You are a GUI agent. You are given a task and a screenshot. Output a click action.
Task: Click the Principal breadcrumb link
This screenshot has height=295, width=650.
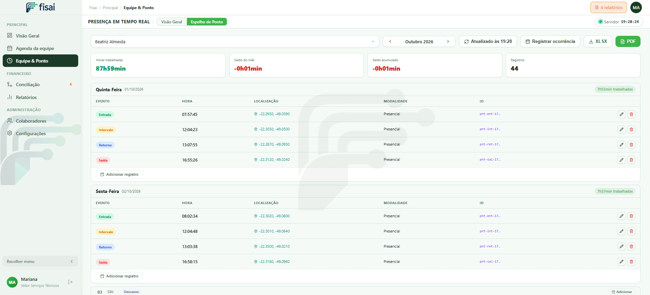[110, 8]
